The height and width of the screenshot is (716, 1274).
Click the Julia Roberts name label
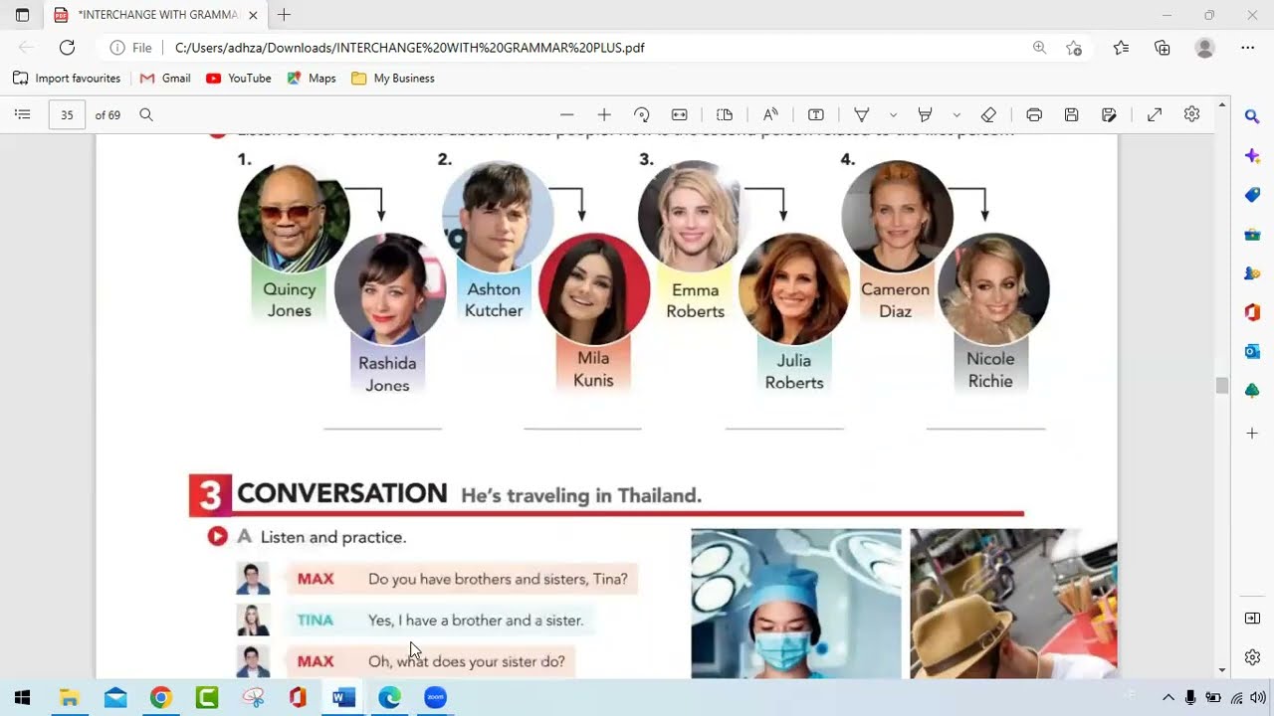pyautogui.click(x=794, y=371)
